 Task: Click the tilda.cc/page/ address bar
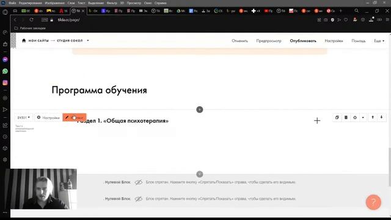point(68,20)
